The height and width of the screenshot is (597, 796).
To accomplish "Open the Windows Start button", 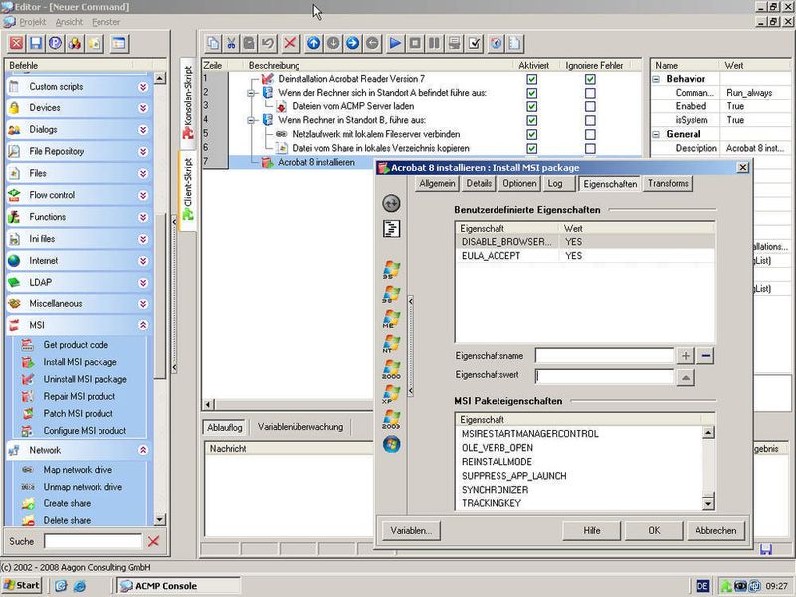I will pos(22,585).
